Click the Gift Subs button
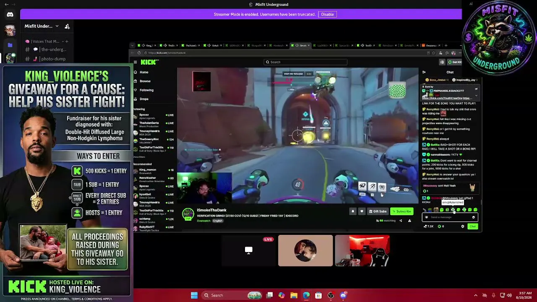Viewport: 537px width, 302px height. click(377, 211)
